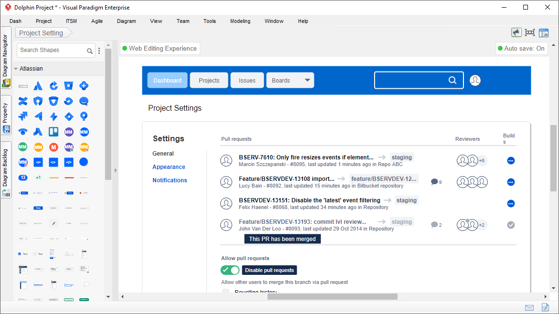Click the Projects button

[x=209, y=81]
